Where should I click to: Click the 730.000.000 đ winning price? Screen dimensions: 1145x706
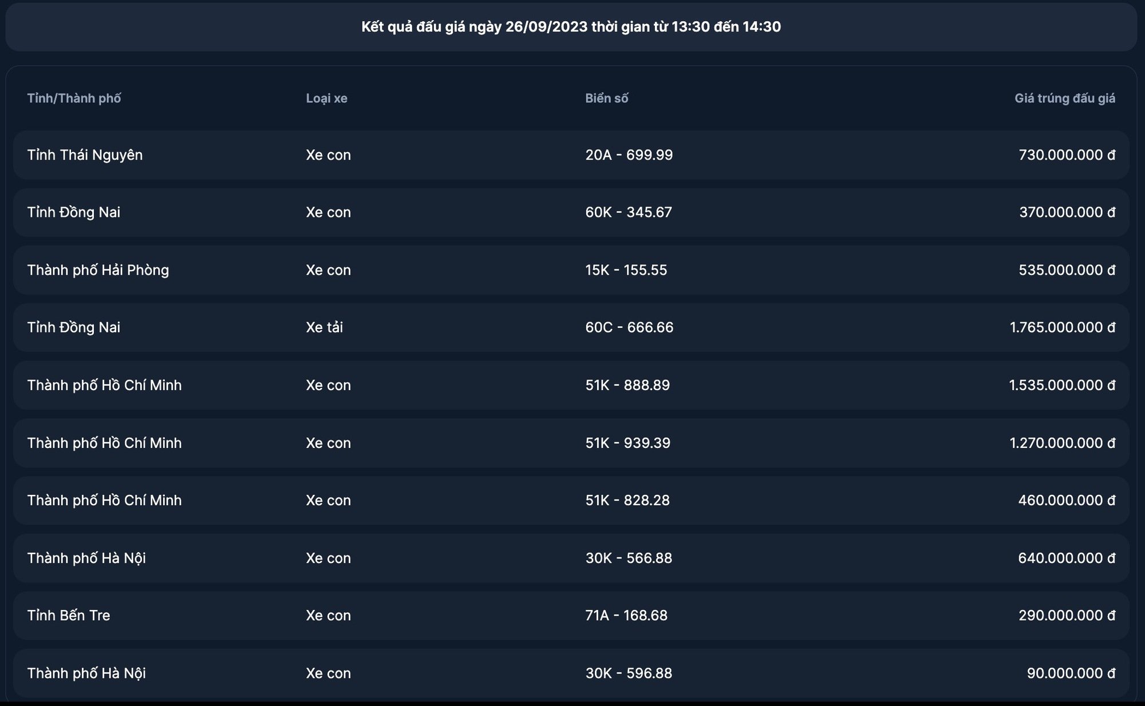(x=1067, y=155)
